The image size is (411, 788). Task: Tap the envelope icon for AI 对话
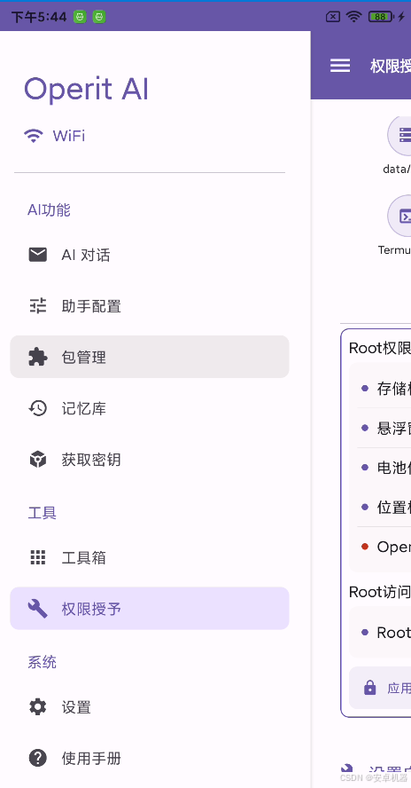click(x=37, y=255)
